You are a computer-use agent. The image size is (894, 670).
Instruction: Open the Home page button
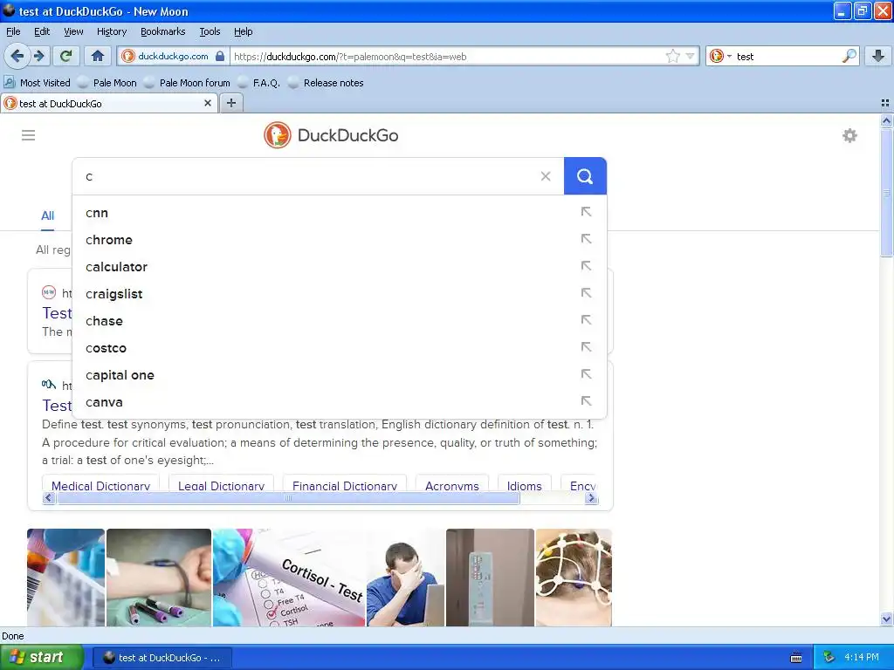coord(98,56)
